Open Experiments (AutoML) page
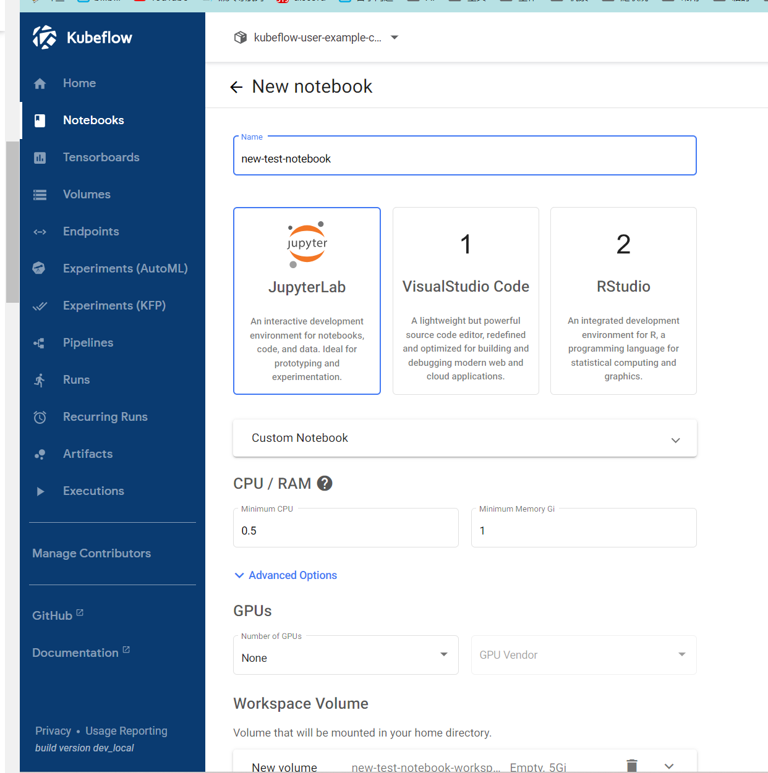 113,269
